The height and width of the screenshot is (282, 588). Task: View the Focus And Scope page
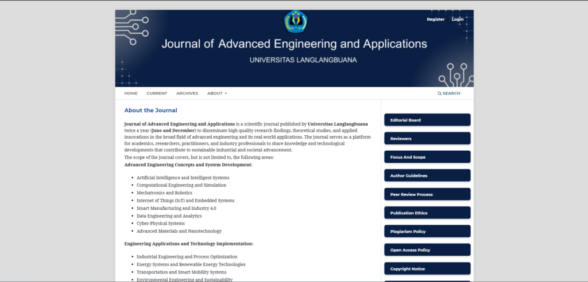[427, 157]
